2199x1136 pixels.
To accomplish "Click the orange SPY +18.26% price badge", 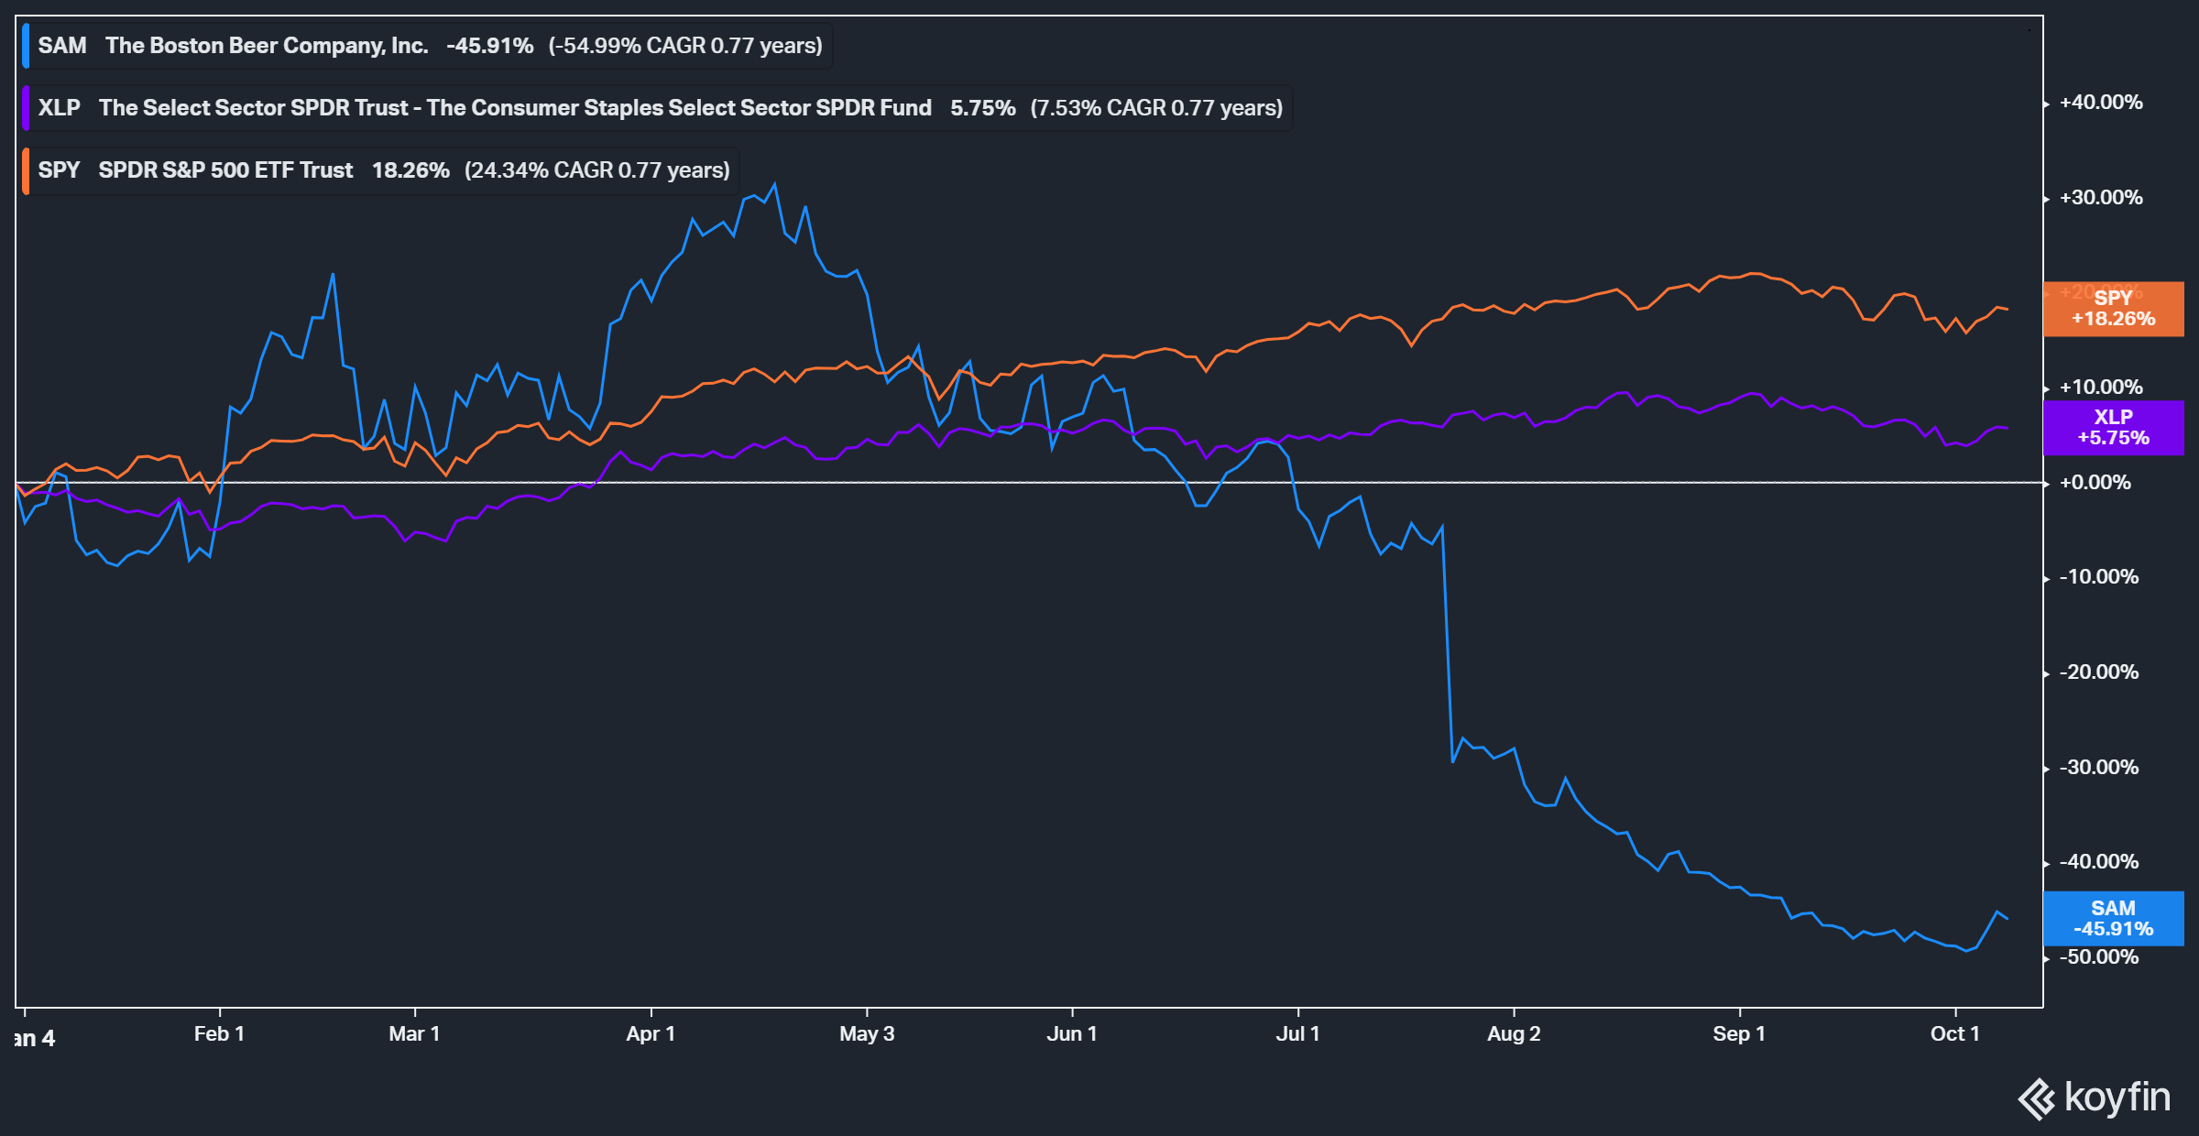I will [2112, 309].
